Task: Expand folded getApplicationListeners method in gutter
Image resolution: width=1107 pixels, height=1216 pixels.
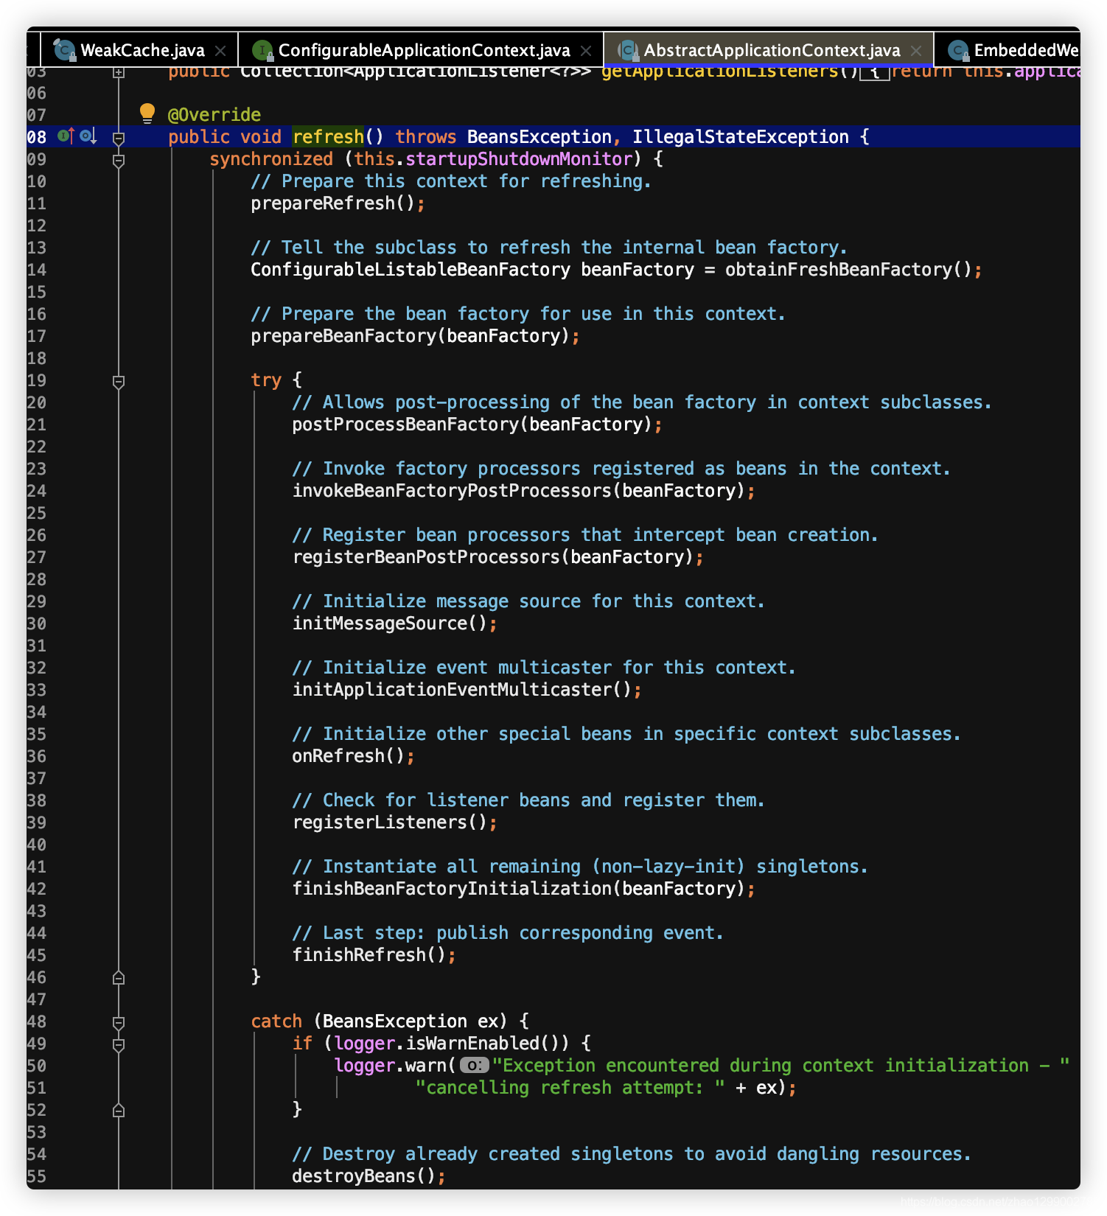Action: [119, 72]
